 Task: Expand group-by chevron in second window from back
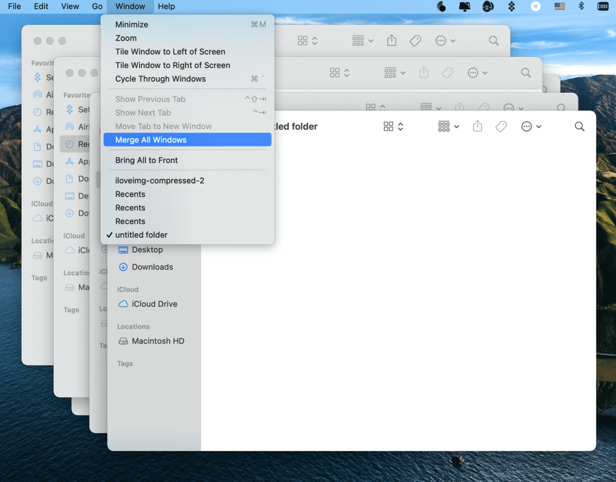pyautogui.click(x=403, y=73)
